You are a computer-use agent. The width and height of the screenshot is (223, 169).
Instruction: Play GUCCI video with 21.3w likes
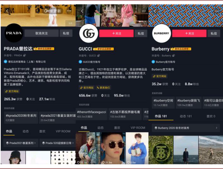point(113,148)
